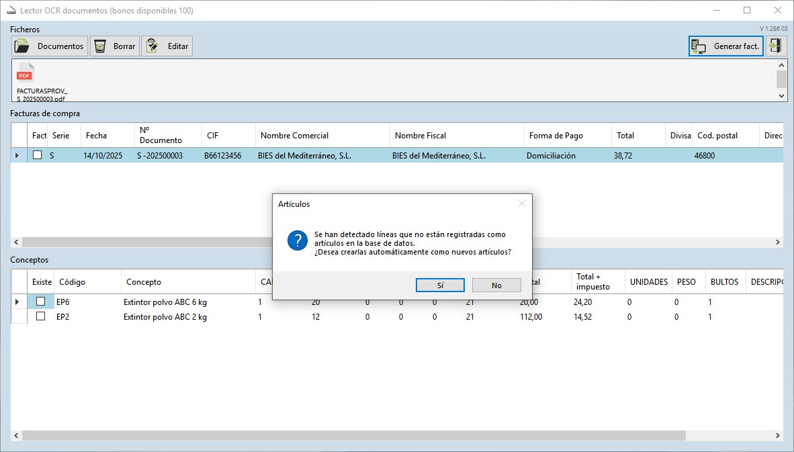The image size is (794, 452).
Task: Click the Concepto column header
Action: (188, 282)
